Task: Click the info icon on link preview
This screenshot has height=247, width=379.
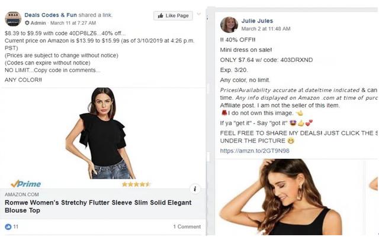Action: [196, 188]
